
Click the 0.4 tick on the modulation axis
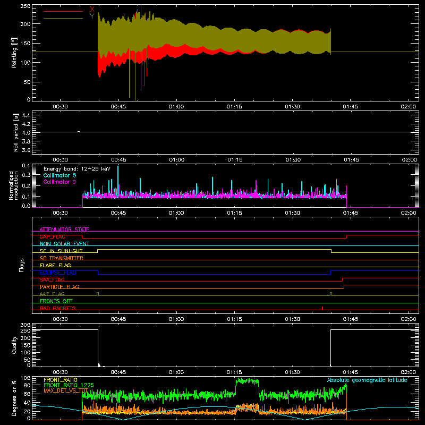(26, 165)
